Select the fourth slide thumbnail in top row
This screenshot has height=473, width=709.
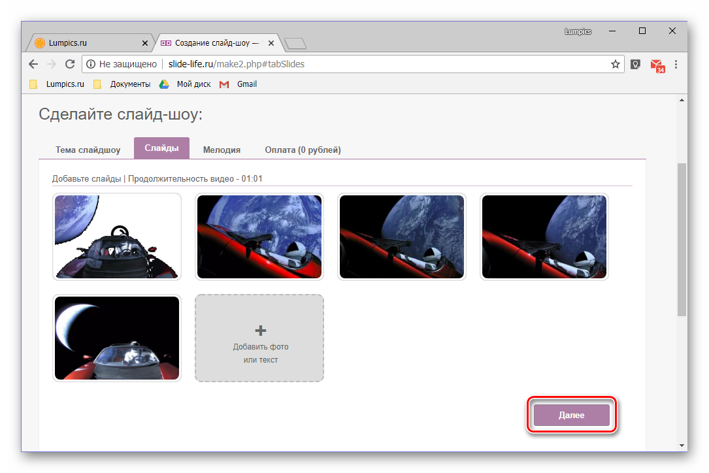(544, 236)
